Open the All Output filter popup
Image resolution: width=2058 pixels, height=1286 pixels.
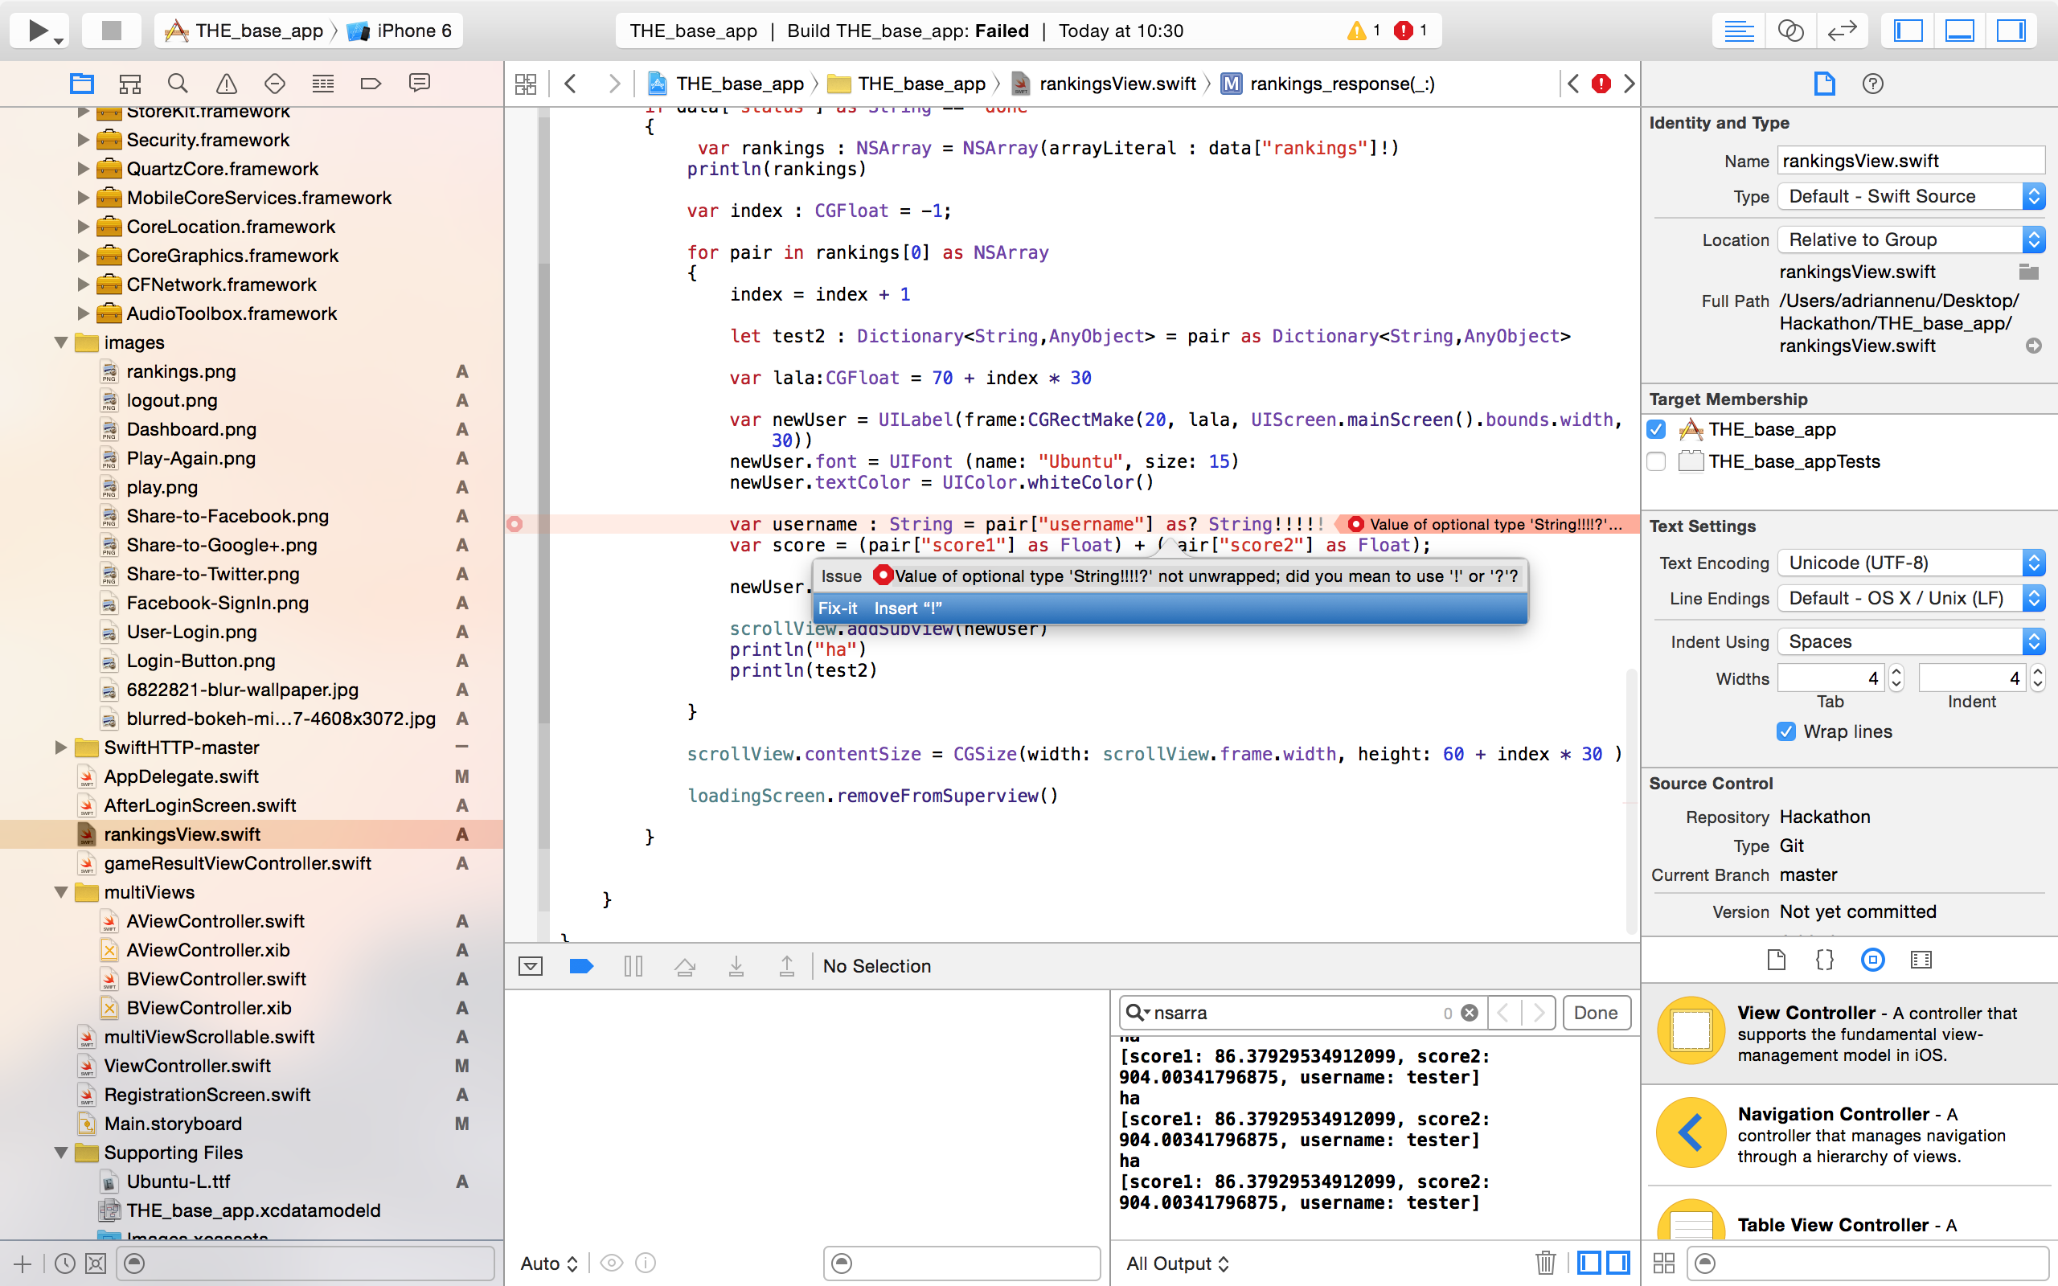tap(1177, 1263)
